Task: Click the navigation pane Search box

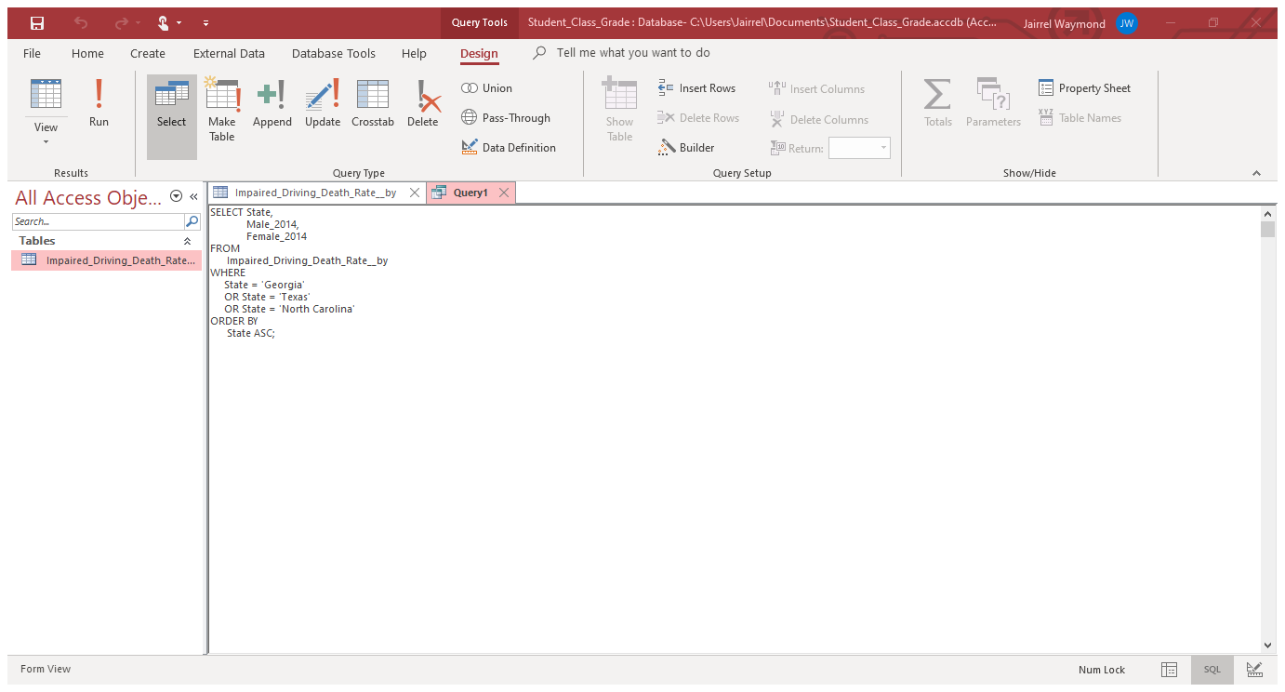Action: (98, 221)
